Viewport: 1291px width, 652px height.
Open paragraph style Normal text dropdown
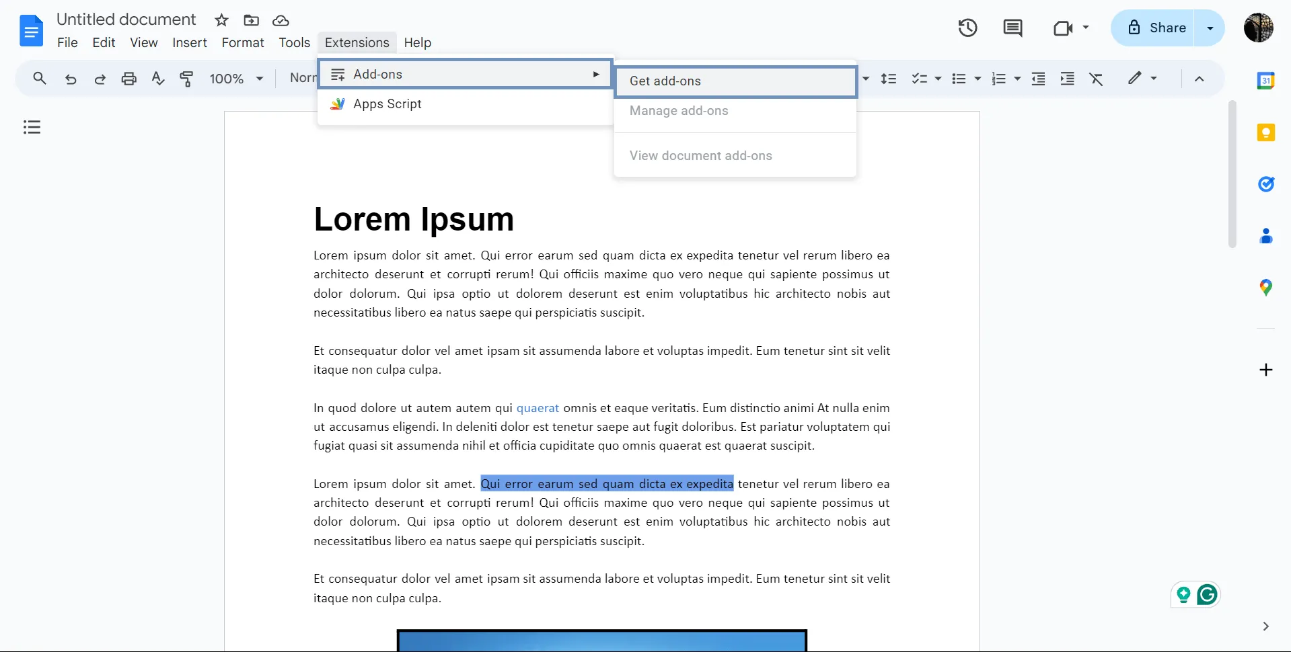[303, 79]
